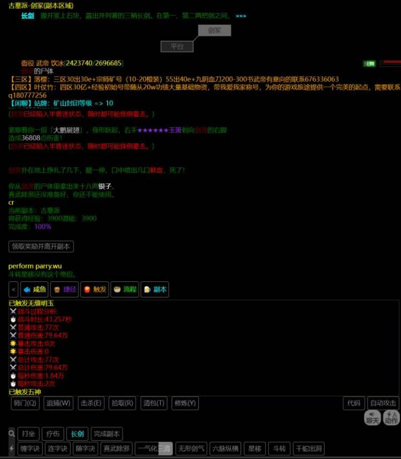Open the 捷径 shortcuts button
Screen dimensions: 401x459
(x=65, y=289)
